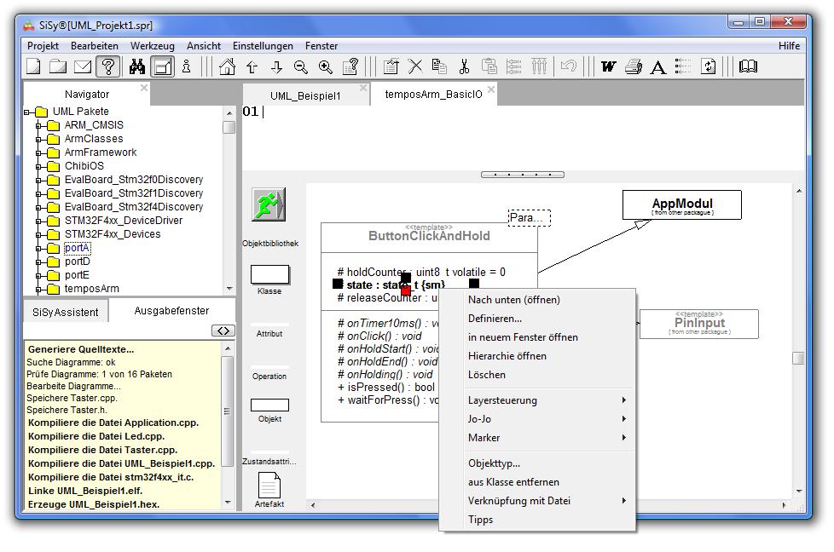Click the envelope mail icon in toolbar
The width and height of the screenshot is (834, 552).
(x=83, y=66)
